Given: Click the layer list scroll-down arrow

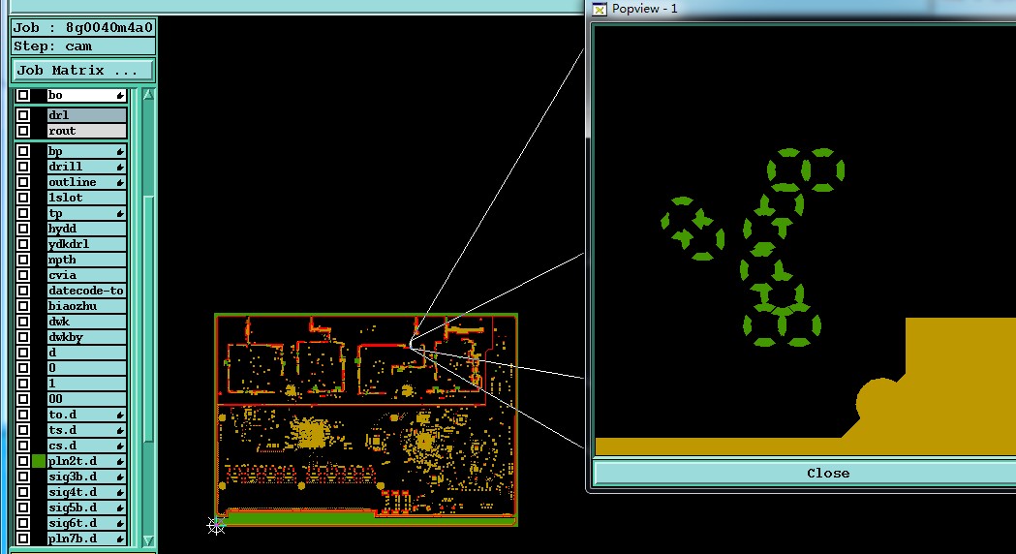Looking at the screenshot, I should point(148,540).
